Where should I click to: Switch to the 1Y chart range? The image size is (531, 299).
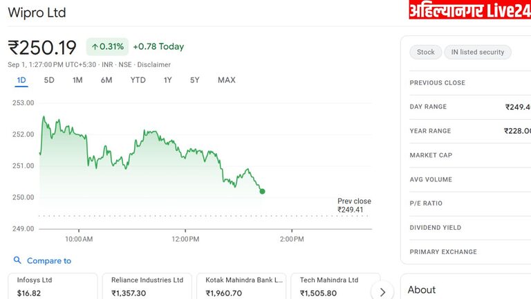coord(168,80)
